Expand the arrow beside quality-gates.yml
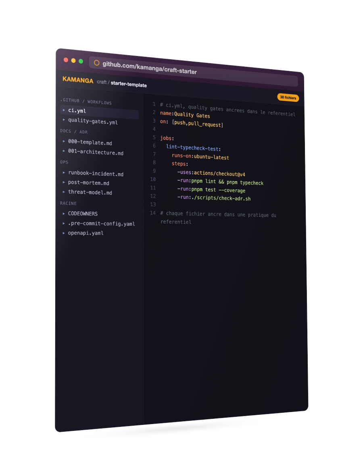363x474 pixels. click(x=64, y=120)
